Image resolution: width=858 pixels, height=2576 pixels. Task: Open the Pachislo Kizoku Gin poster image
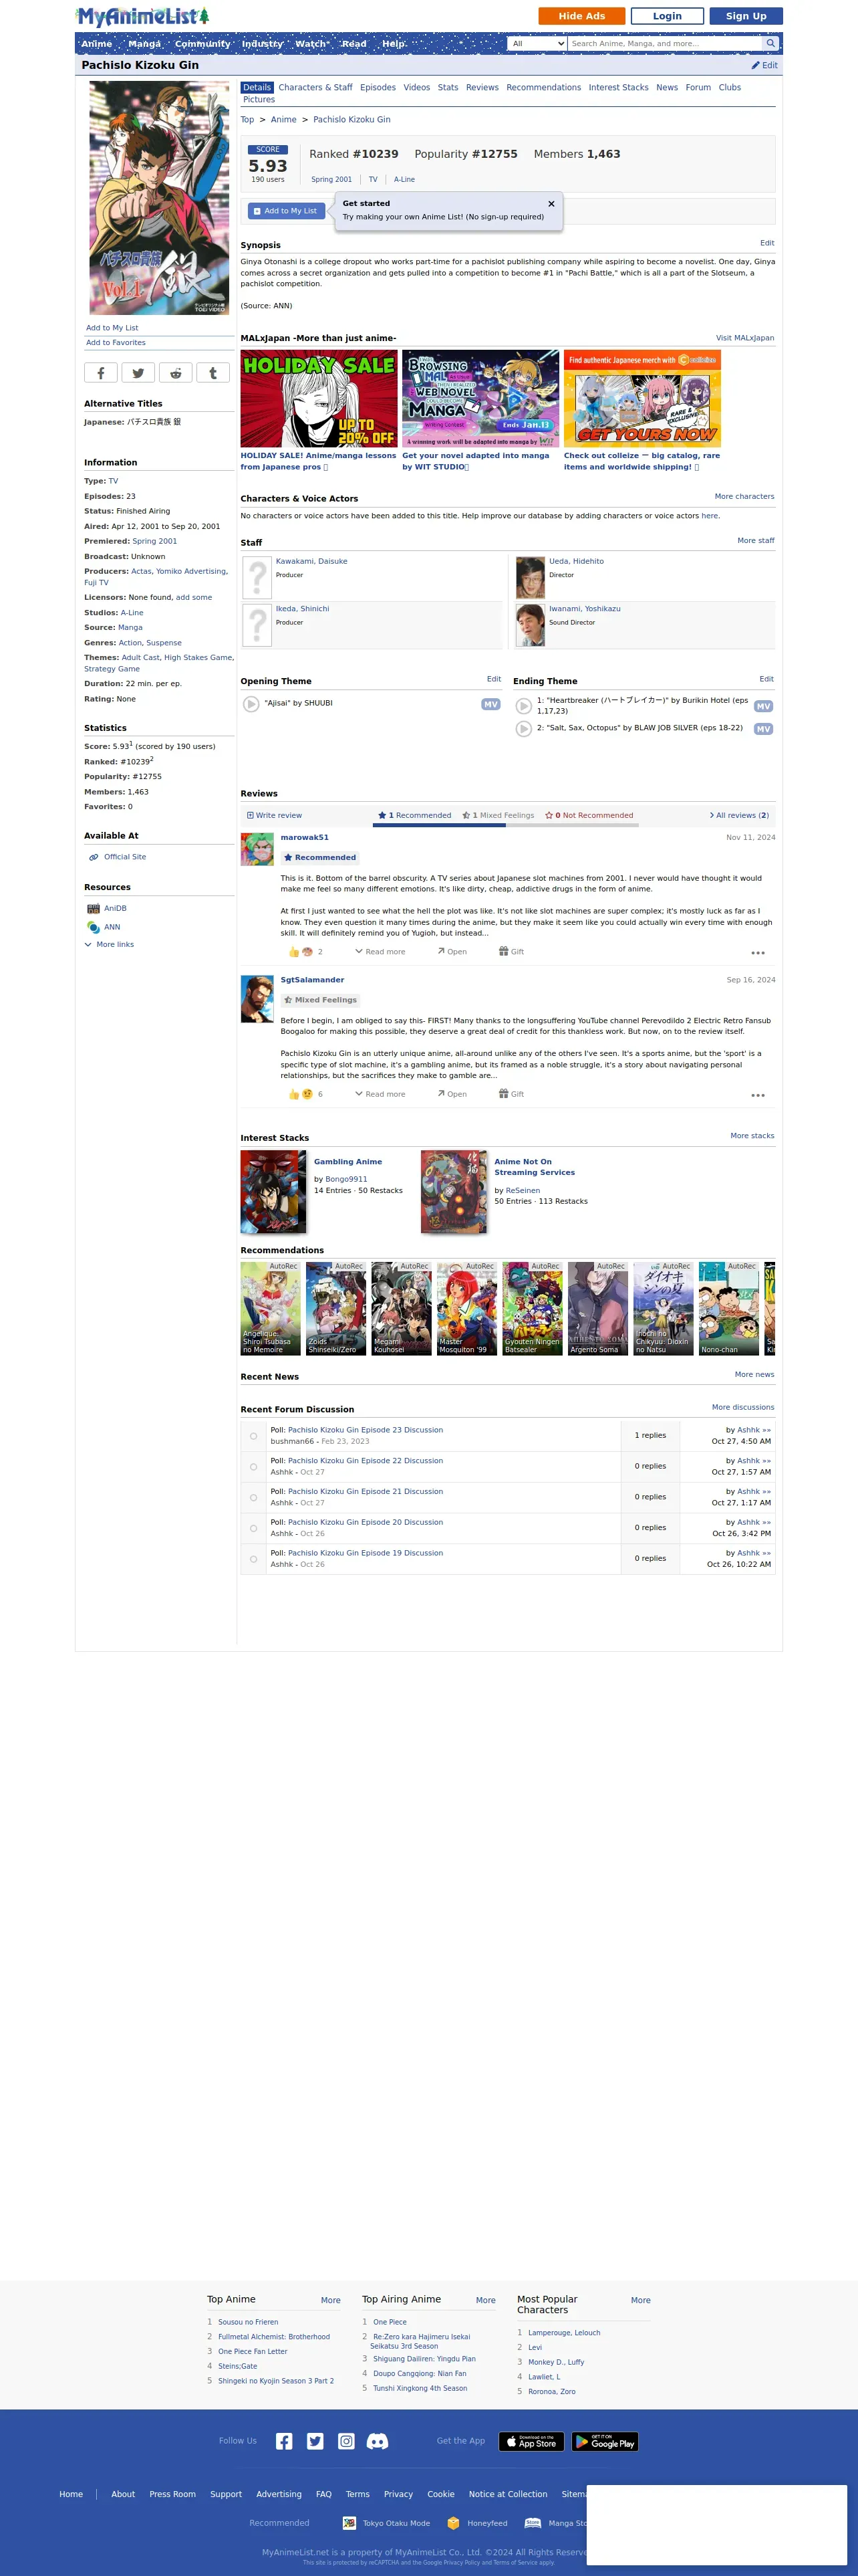point(160,198)
